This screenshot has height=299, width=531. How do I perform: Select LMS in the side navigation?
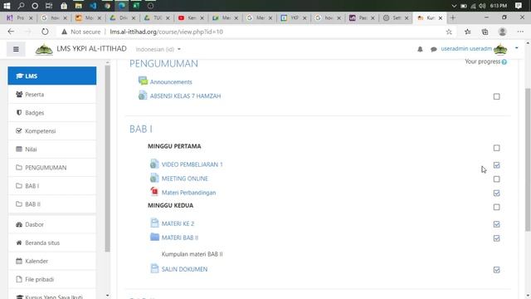(52, 76)
